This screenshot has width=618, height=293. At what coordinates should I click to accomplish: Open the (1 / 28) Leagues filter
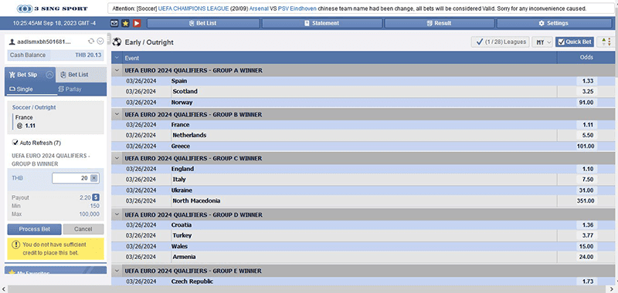(x=500, y=42)
